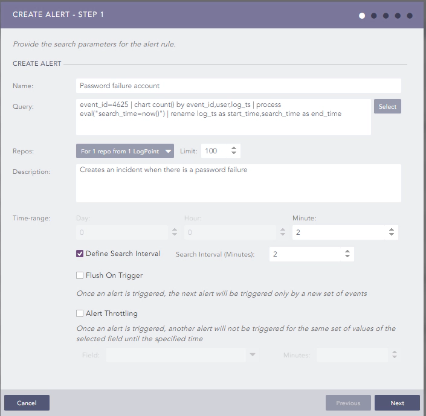Uncheck Define Search Interval checkbox

tap(80, 254)
